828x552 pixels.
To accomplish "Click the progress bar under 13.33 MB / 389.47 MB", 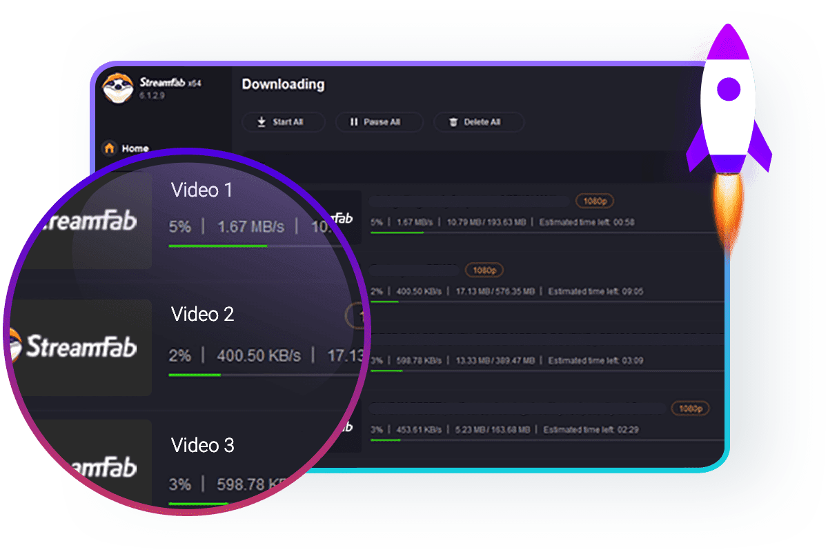I will click(x=546, y=371).
